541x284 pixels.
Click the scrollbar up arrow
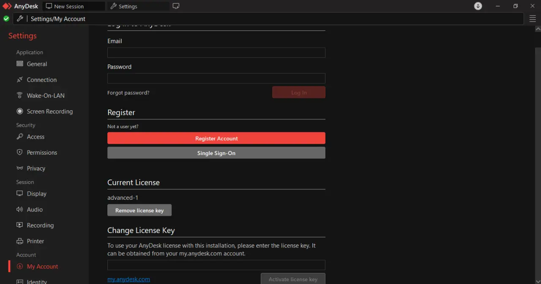(x=538, y=29)
